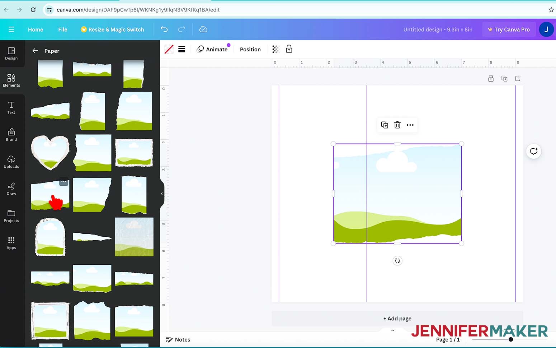Open the Draw sidebar panel
Image resolution: width=556 pixels, height=348 pixels.
11,189
